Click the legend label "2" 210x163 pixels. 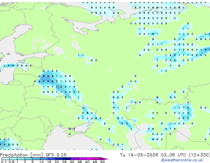(x=25, y=162)
